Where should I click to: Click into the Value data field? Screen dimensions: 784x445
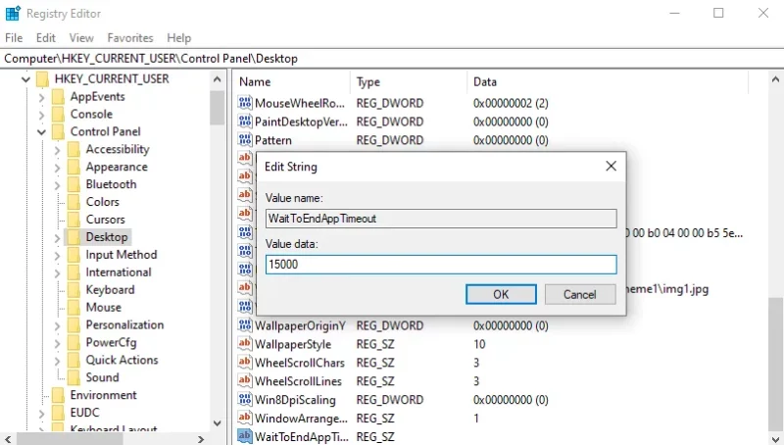pyautogui.click(x=441, y=265)
